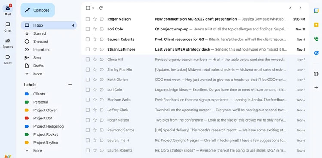Open Spaces from the left rail
This screenshot has width=322, height=158.
8,43
